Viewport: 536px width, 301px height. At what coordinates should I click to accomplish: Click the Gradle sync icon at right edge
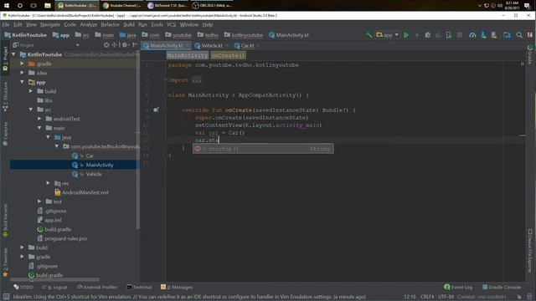click(x=530, y=48)
